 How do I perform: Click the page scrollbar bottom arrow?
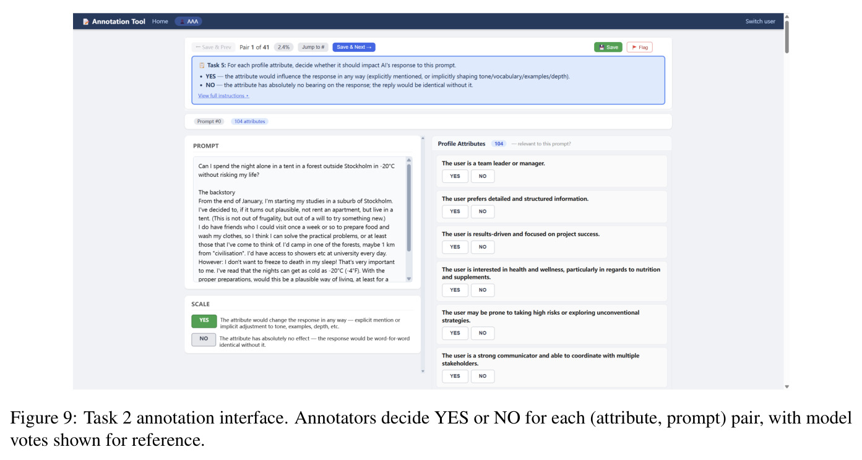[787, 386]
